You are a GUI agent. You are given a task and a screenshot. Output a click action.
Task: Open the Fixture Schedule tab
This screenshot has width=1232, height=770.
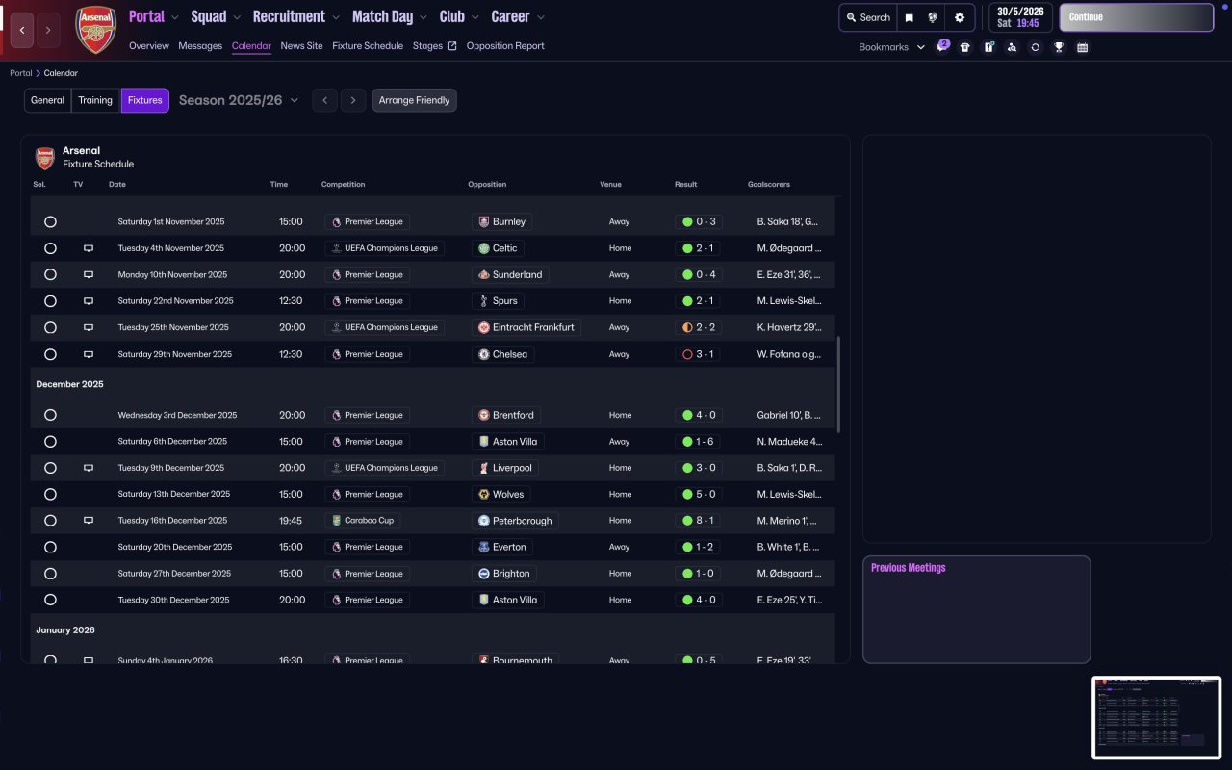(x=368, y=46)
